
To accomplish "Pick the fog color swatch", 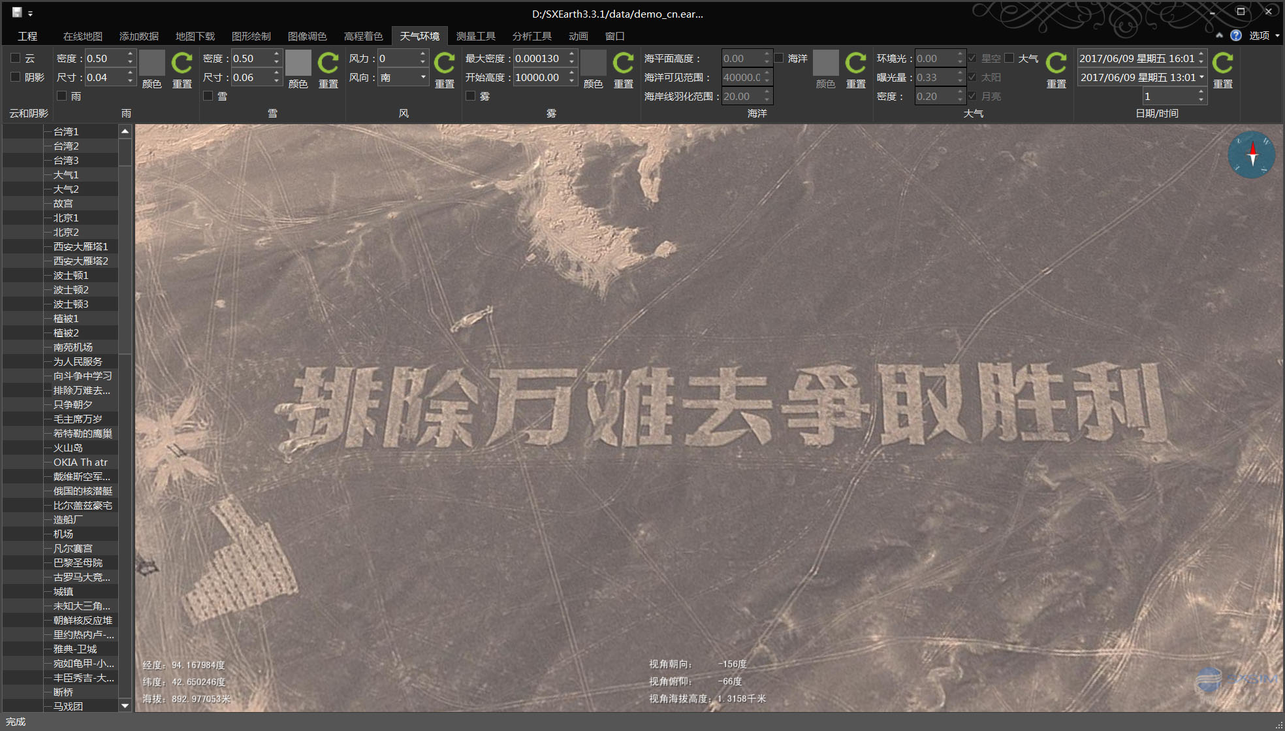I will 594,63.
